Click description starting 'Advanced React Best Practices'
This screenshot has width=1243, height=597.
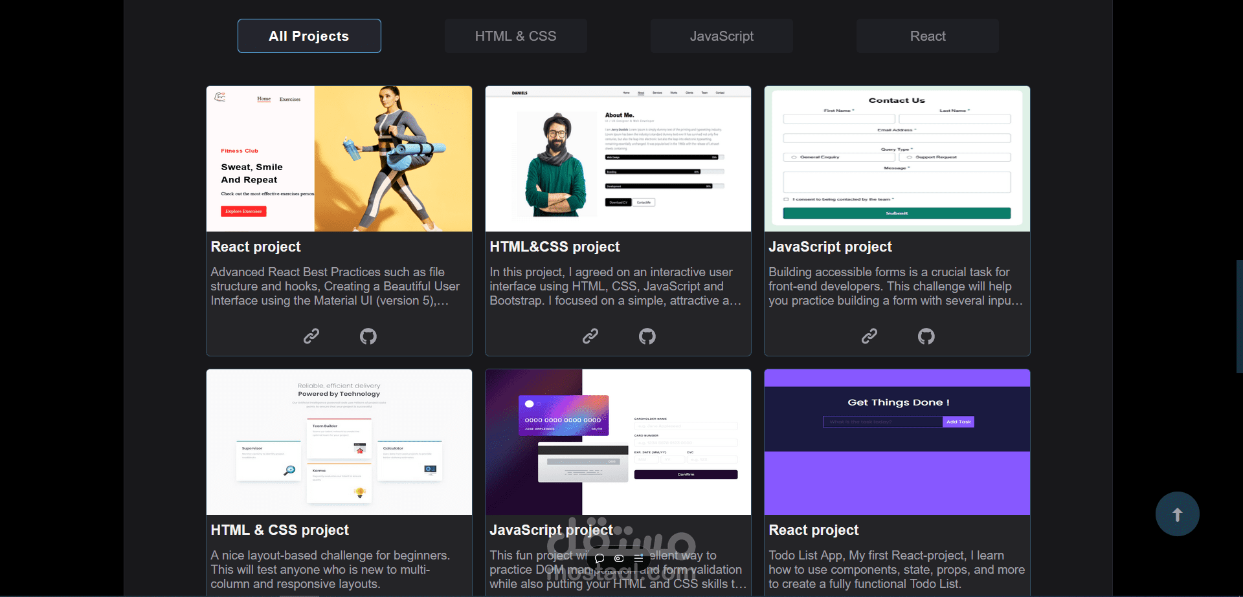(335, 287)
